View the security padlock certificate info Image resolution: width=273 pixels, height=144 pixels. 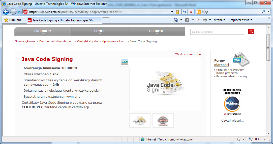[177, 12]
